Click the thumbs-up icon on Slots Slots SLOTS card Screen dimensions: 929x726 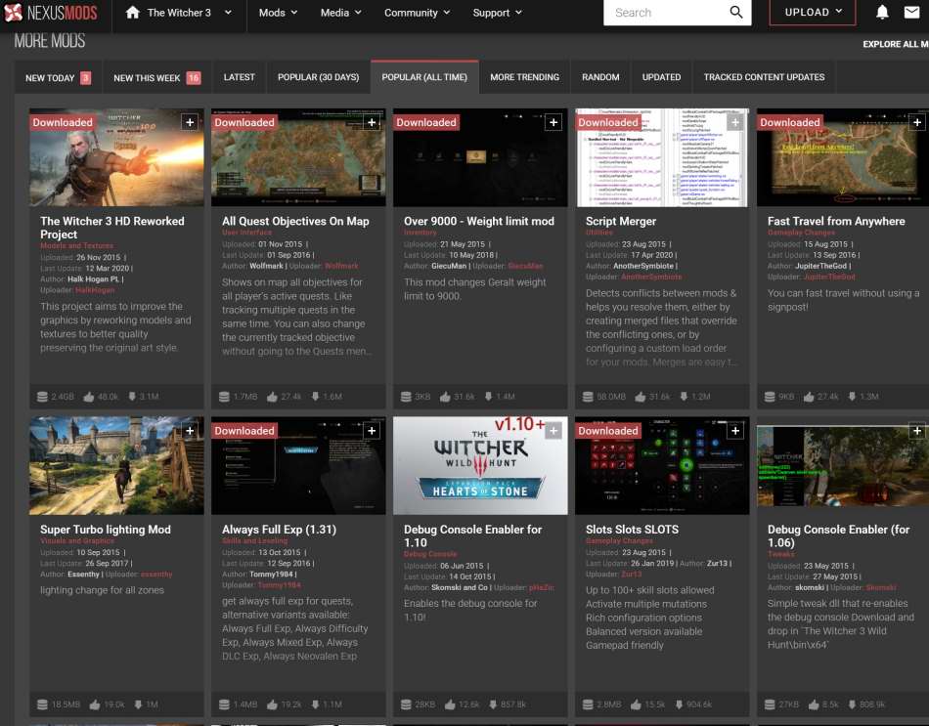[637, 705]
